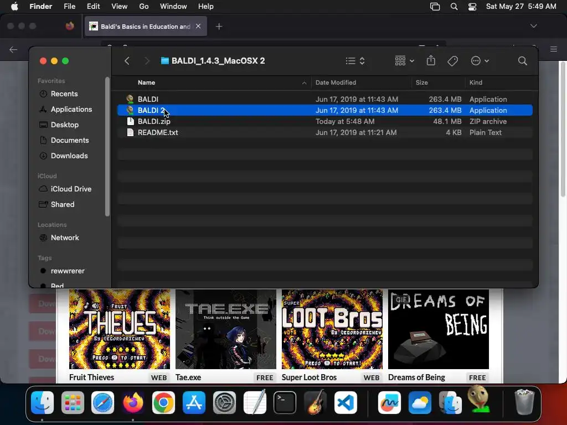Open the Help menu
567x425 pixels.
206,7
